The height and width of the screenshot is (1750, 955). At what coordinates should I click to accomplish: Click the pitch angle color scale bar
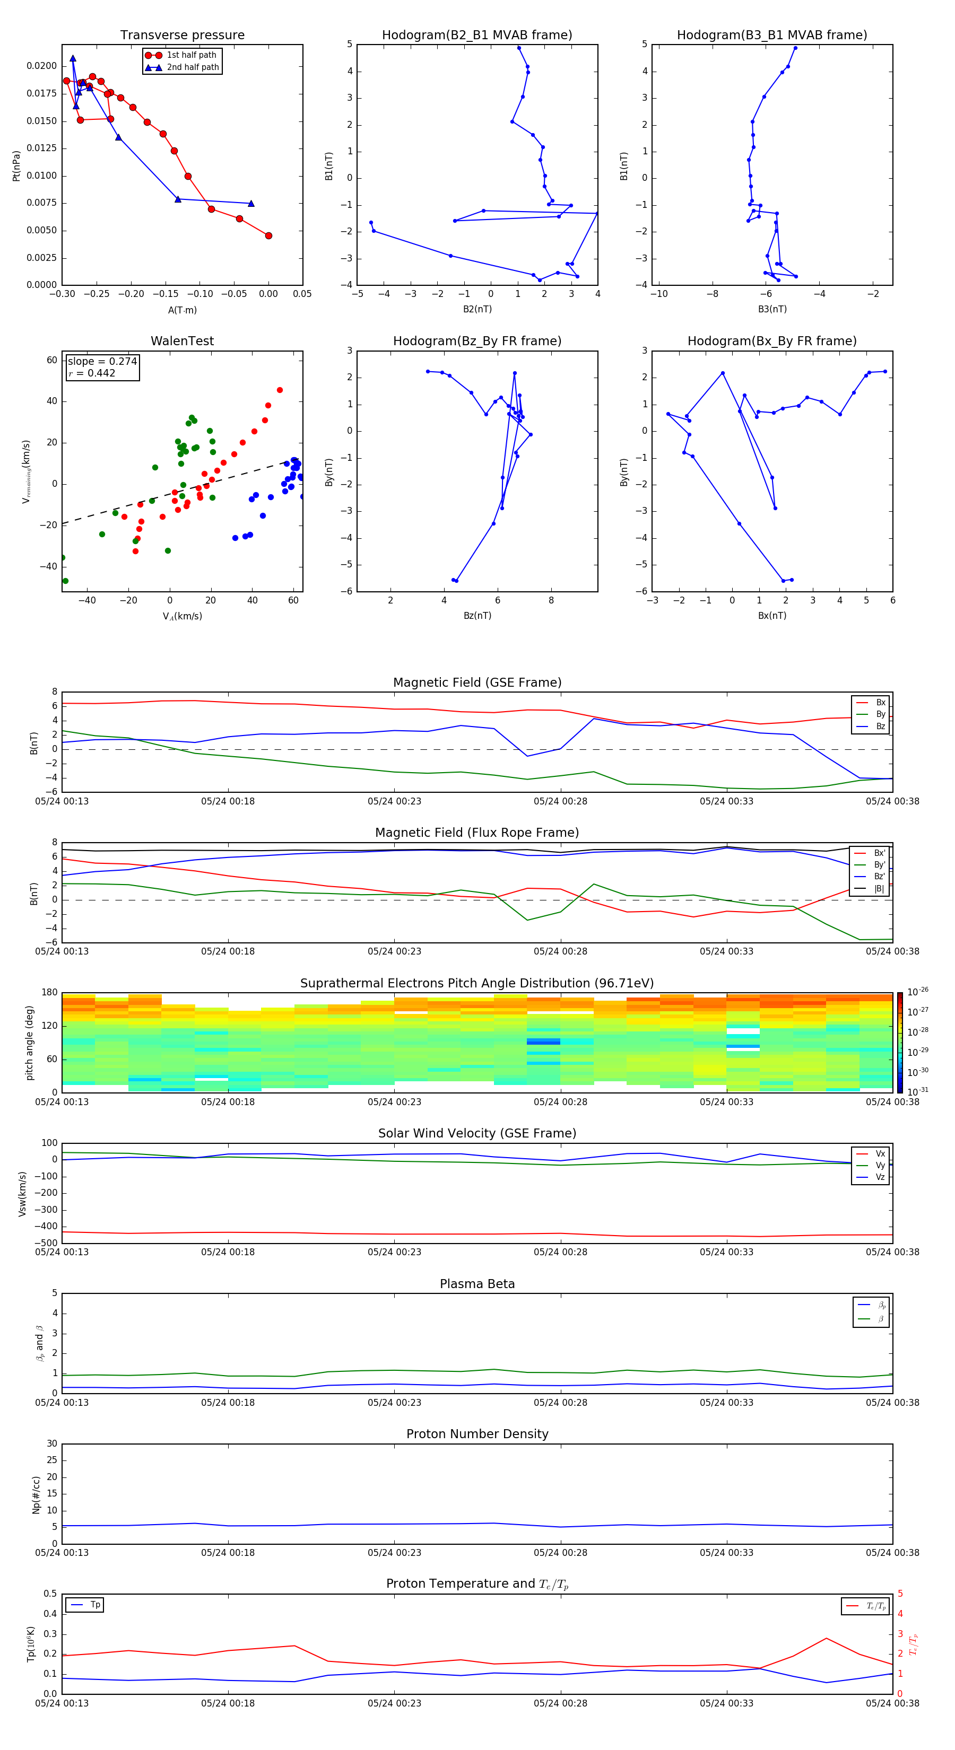(900, 1042)
